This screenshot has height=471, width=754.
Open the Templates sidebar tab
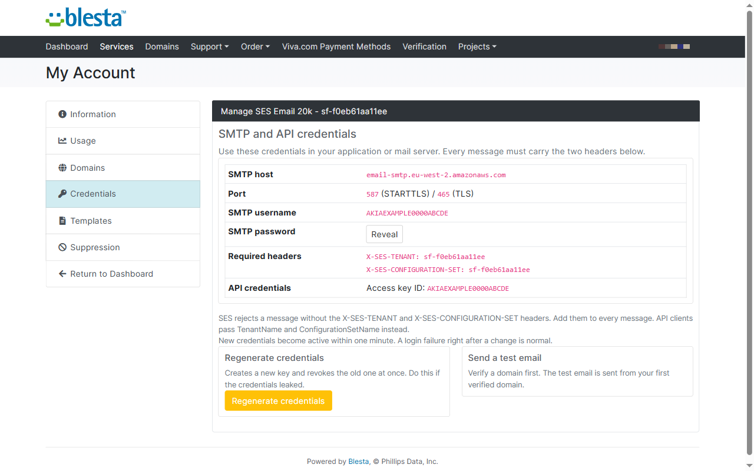tap(123, 221)
